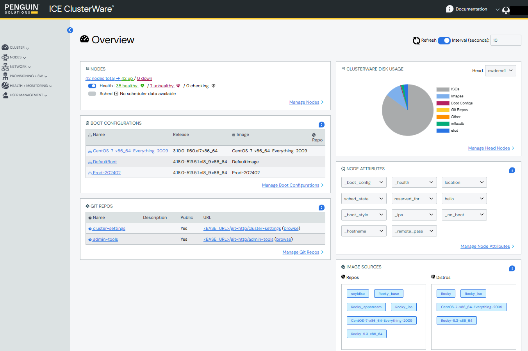Viewport: 528px width, 351px height.
Task: Open the location attribute dropdown
Action: pos(464,182)
